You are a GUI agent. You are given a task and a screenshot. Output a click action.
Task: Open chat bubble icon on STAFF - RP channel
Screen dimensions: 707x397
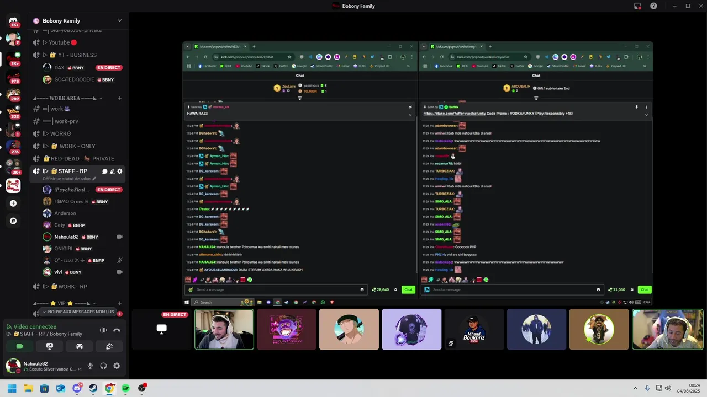tap(105, 171)
